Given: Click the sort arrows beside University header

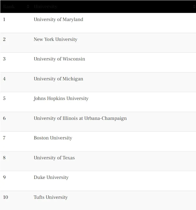Looking at the screenshot, I should click(194, 6).
